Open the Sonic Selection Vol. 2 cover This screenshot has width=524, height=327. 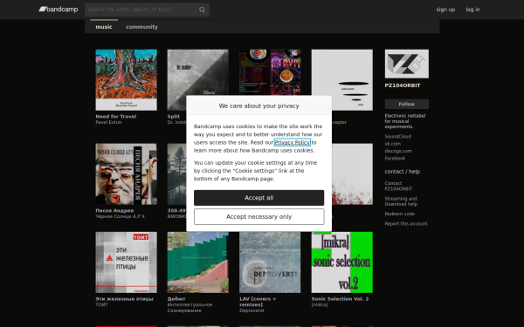point(342,262)
